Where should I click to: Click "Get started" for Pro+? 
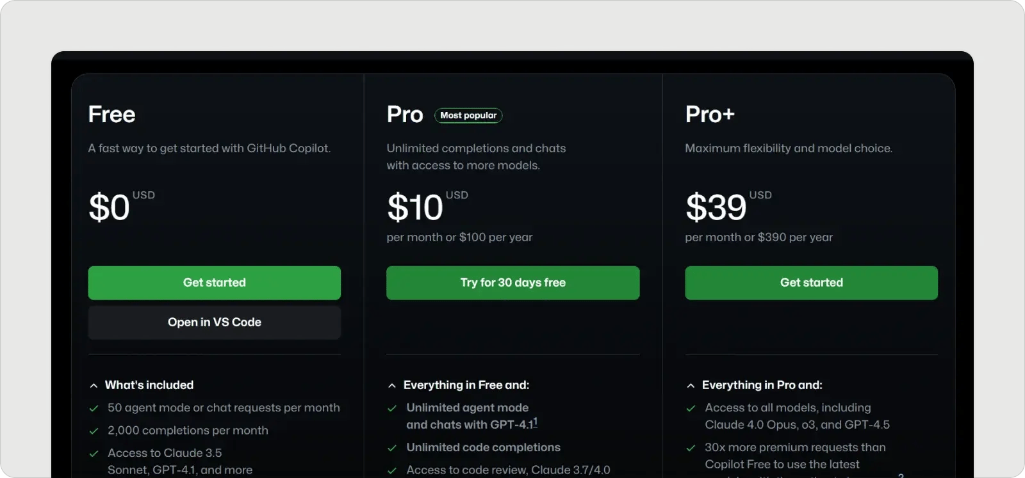[810, 283]
